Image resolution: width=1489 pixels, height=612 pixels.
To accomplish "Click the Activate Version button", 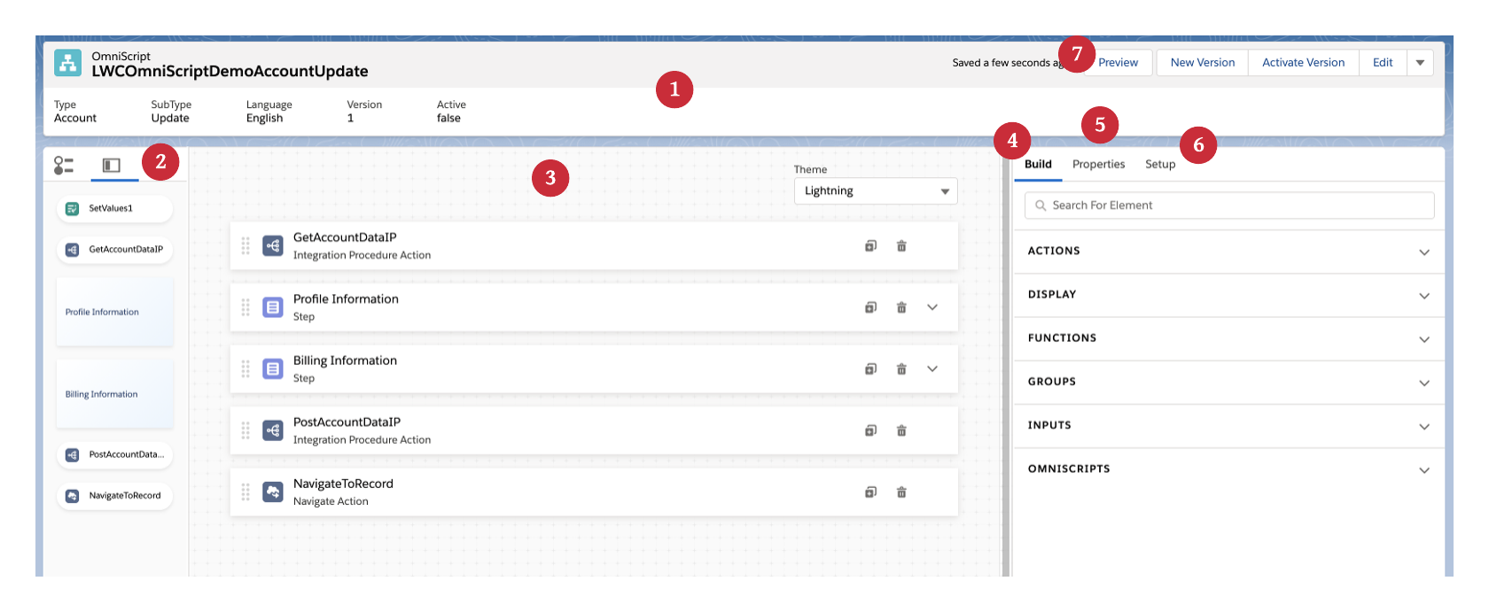I will tap(1303, 63).
